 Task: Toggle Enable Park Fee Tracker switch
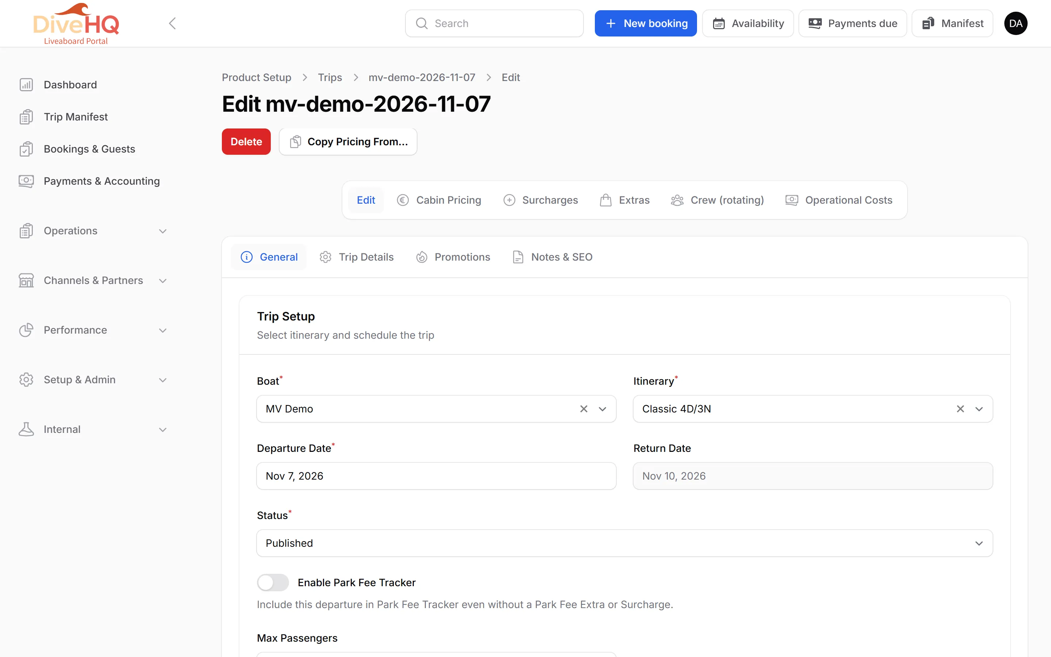pos(273,582)
